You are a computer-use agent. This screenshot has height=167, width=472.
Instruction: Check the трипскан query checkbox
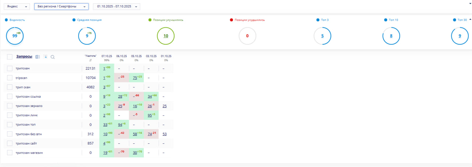pyautogui.click(x=10, y=68)
